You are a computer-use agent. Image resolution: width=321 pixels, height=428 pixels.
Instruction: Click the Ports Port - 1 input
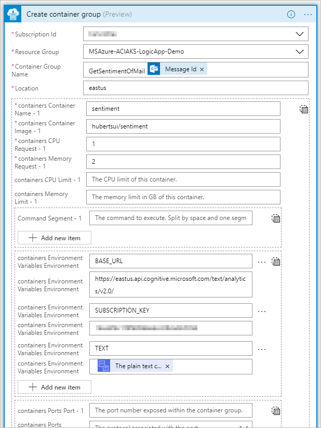coord(171,410)
